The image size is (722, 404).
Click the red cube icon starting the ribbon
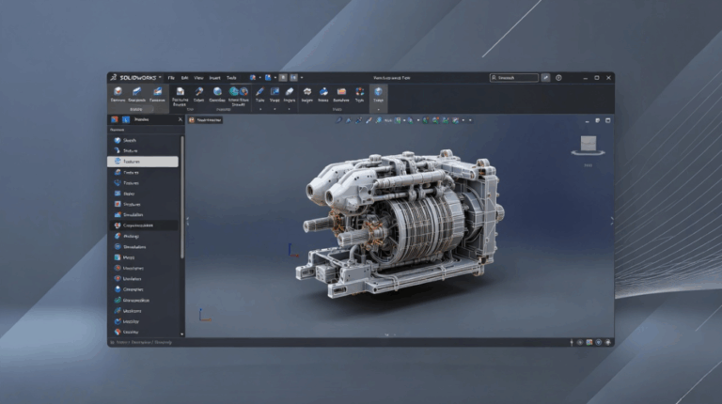[118, 91]
